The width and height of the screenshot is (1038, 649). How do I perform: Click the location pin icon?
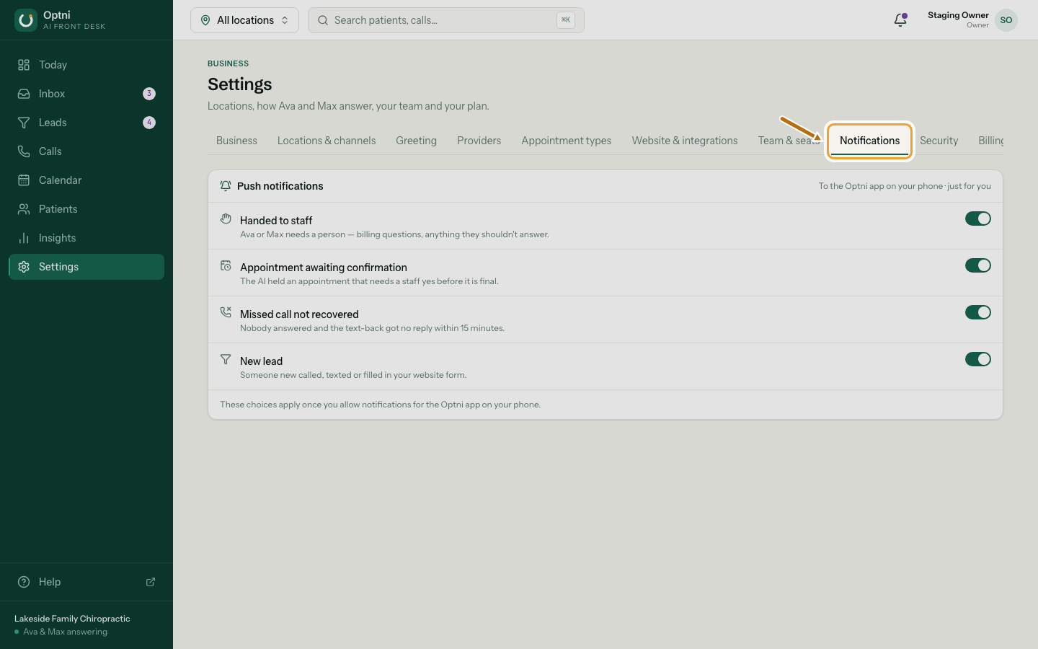point(205,20)
